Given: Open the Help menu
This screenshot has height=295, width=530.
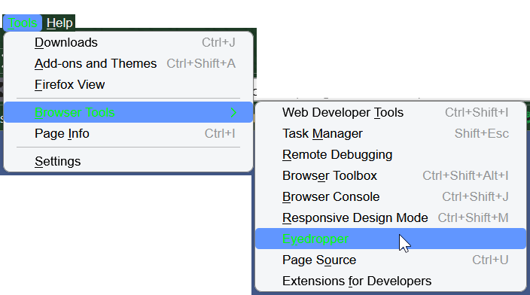Looking at the screenshot, I should tap(59, 23).
